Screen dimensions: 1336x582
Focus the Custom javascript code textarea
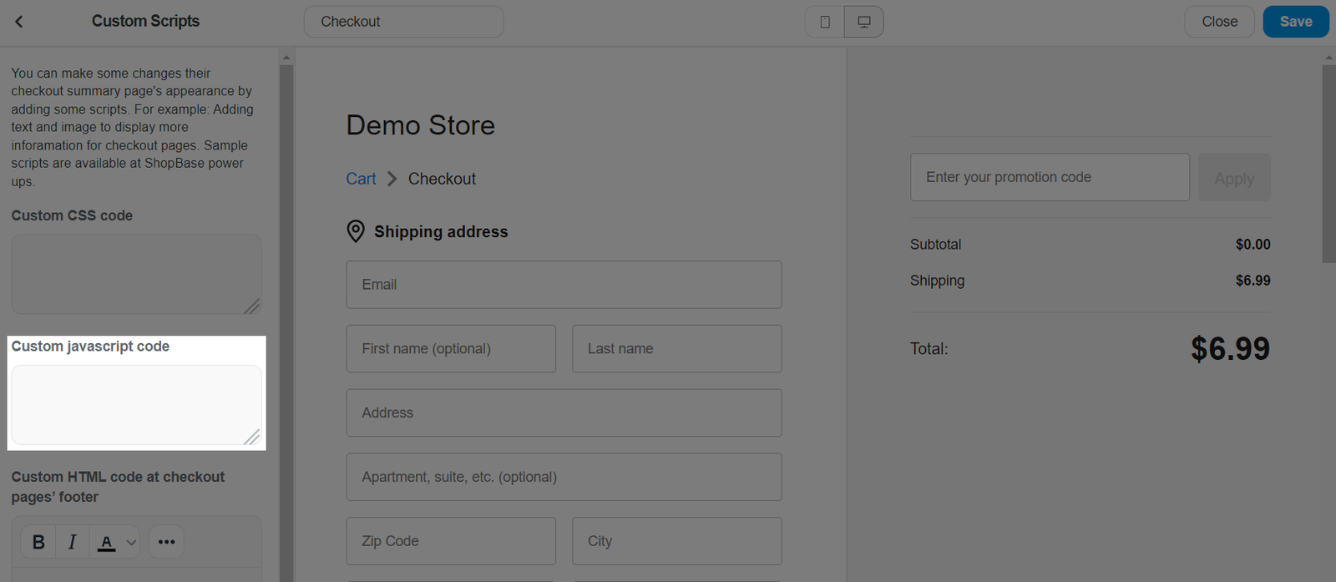point(136,405)
